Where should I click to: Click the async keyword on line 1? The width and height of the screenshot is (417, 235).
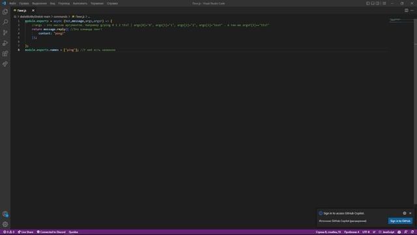click(58, 21)
